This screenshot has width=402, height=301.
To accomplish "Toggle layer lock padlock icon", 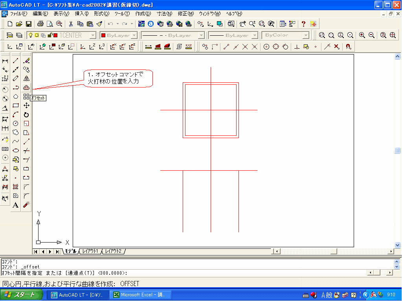I will click(50, 35).
